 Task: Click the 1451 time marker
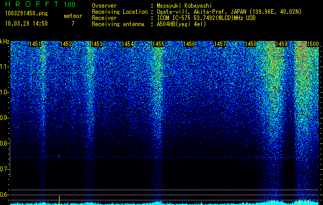point(35,44)
